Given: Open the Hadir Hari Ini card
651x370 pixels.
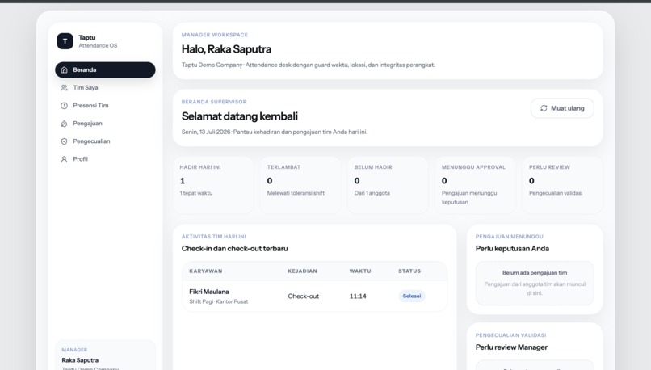Looking at the screenshot, I should 213,185.
